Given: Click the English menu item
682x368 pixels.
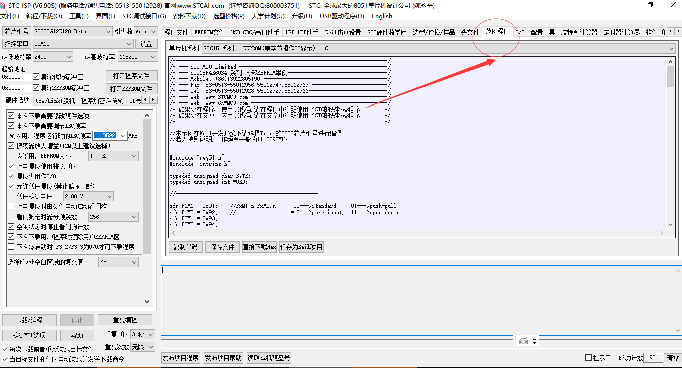Looking at the screenshot, I should pyautogui.click(x=382, y=16).
